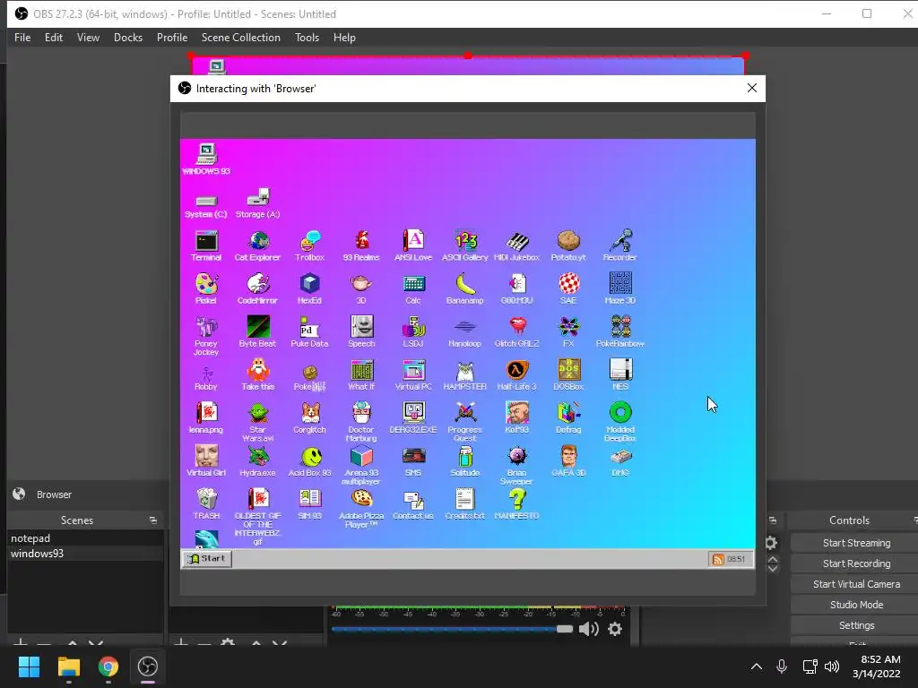Open the Recorder microphone icon

620,245
